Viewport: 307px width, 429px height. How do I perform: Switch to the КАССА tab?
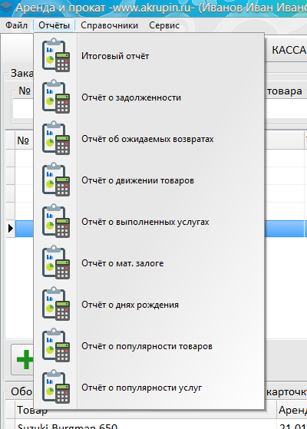pos(289,50)
